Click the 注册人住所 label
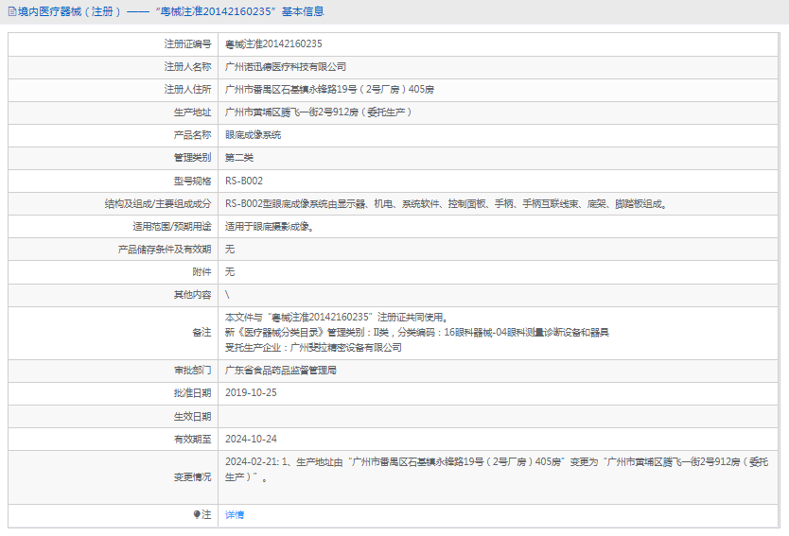The height and width of the screenshot is (536, 789). pos(187,90)
